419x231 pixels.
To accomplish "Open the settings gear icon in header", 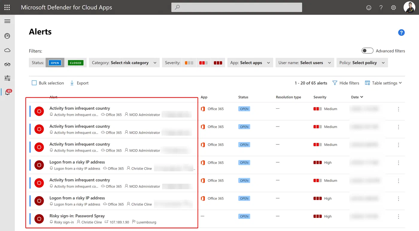I will 394,7.
